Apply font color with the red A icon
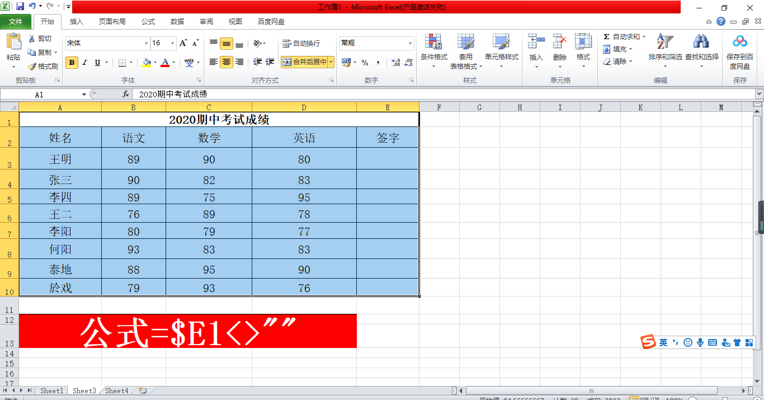The width and height of the screenshot is (764, 400). point(165,63)
